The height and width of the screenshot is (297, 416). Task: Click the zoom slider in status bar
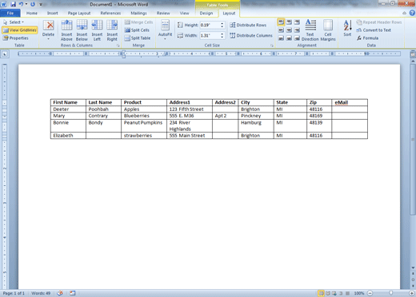390,293
